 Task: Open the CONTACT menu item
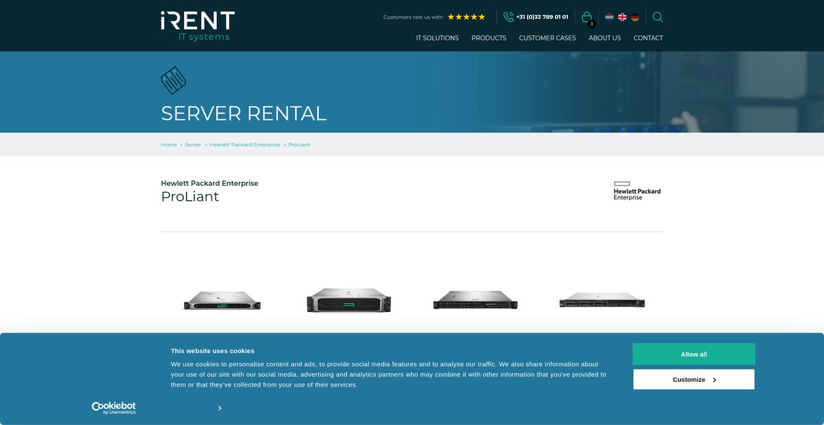point(648,38)
